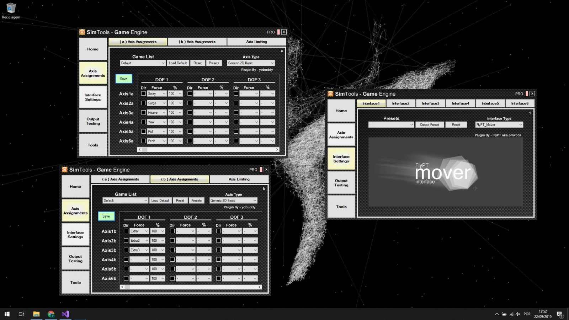Switch to (b) Axis Assignments tab in the top window
The image size is (569, 320).
pyautogui.click(x=197, y=42)
